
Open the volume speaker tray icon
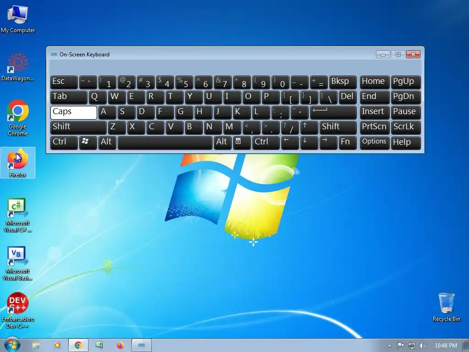pos(422,346)
